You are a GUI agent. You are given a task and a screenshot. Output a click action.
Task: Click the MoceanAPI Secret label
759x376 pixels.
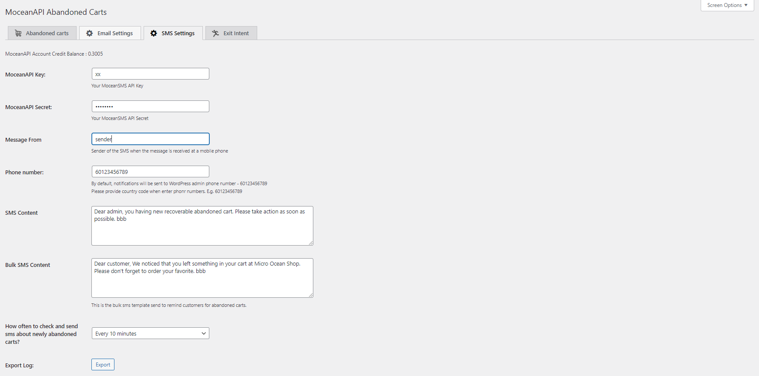28,107
